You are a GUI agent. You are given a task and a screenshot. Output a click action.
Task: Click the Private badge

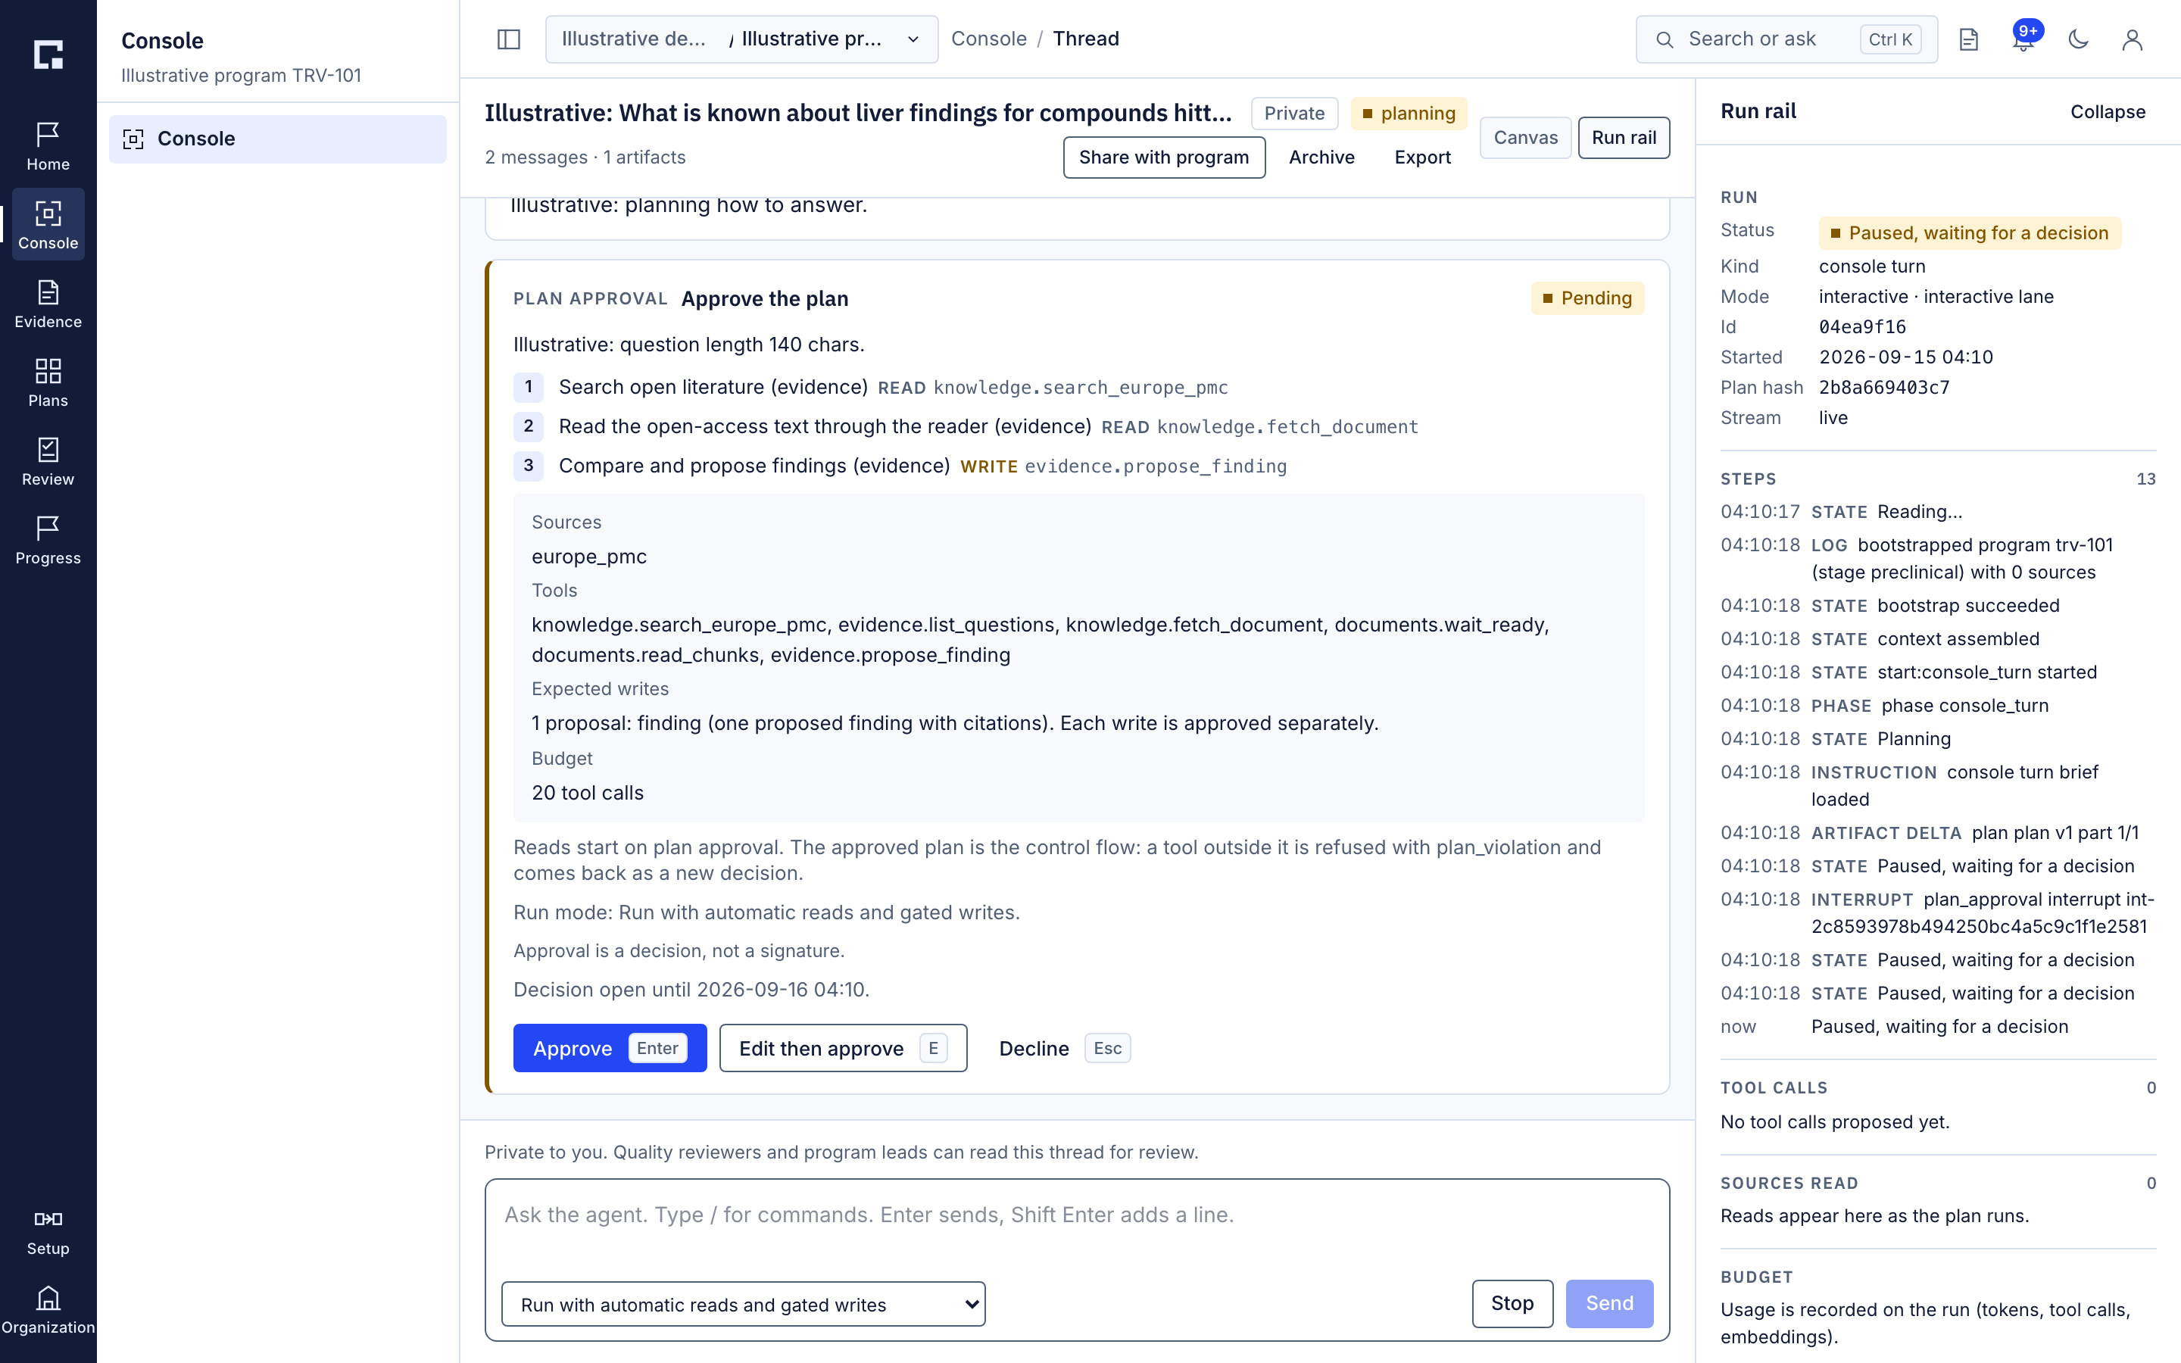click(1294, 114)
